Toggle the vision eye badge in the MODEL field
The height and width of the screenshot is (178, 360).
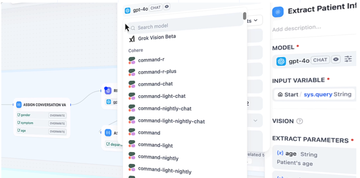tap(336, 59)
